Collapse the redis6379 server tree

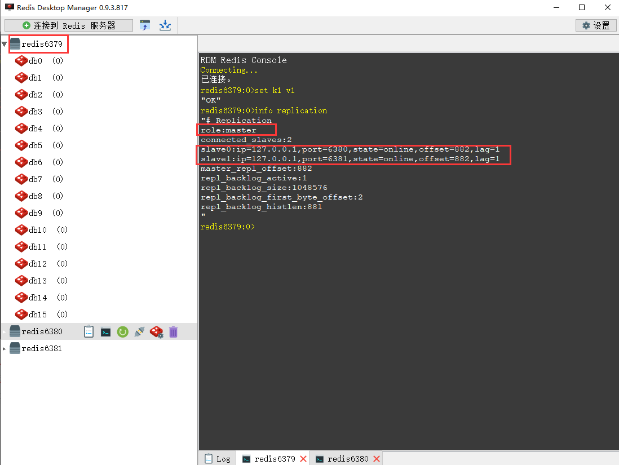point(5,44)
